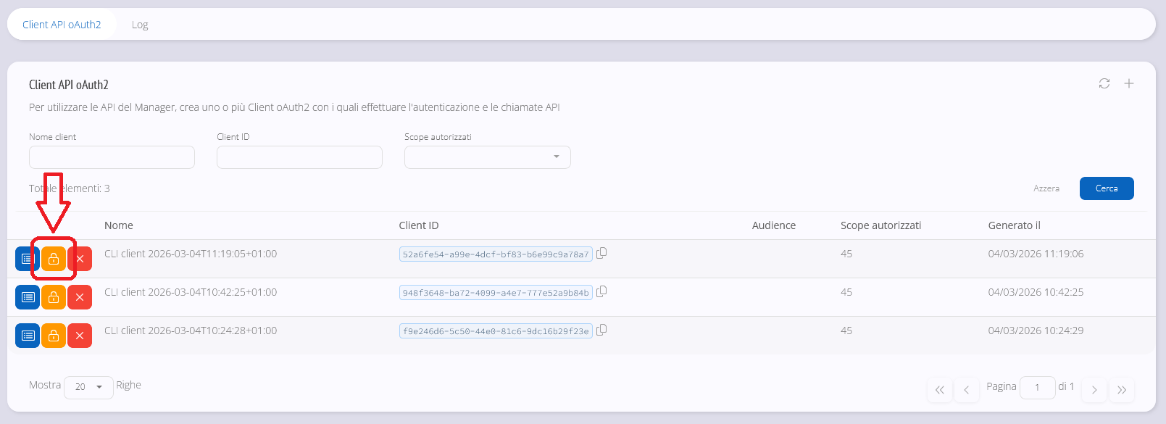The image size is (1166, 424).
Task: Go to last page of results
Action: pos(1122,389)
